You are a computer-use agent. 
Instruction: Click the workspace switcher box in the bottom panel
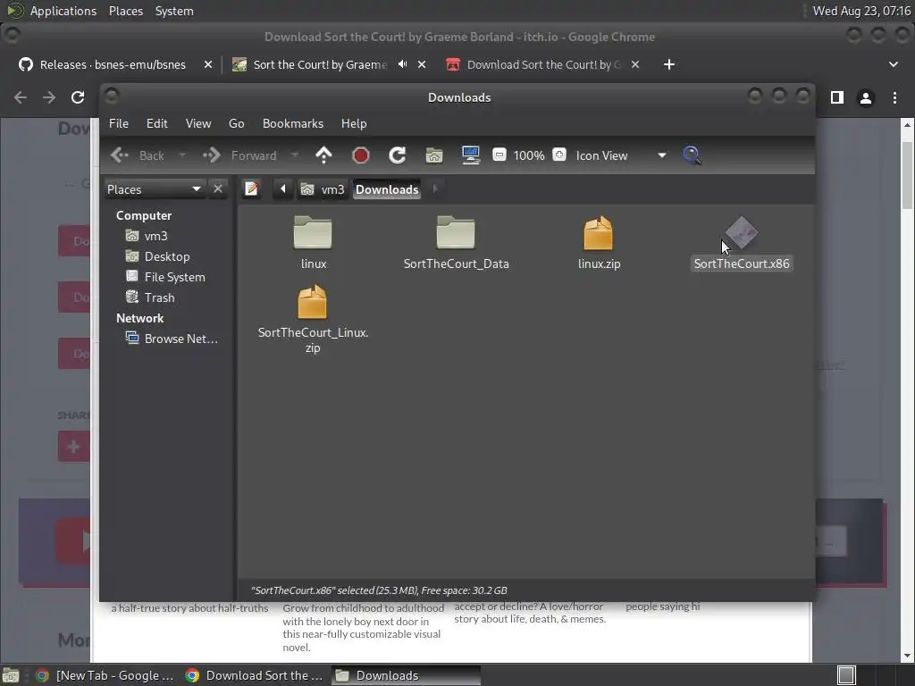(x=846, y=675)
